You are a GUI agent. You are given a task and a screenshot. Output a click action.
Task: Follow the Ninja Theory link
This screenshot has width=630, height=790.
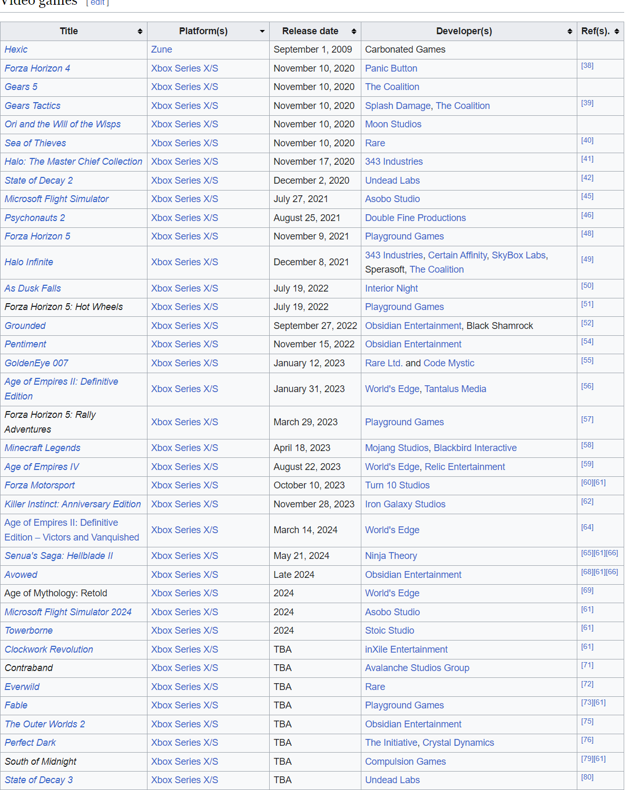click(x=391, y=556)
